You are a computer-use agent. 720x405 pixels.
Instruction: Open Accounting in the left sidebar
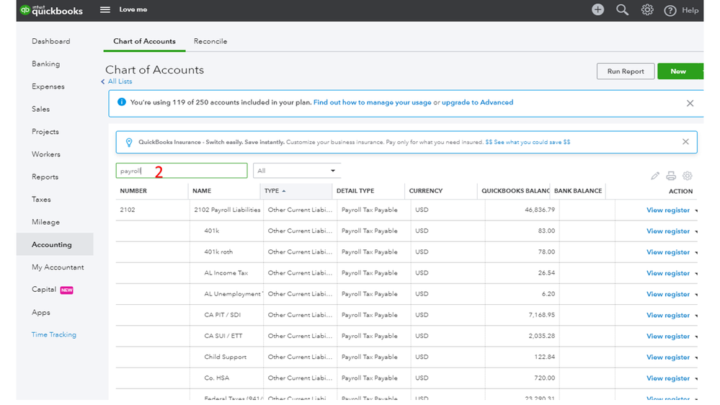click(x=52, y=244)
